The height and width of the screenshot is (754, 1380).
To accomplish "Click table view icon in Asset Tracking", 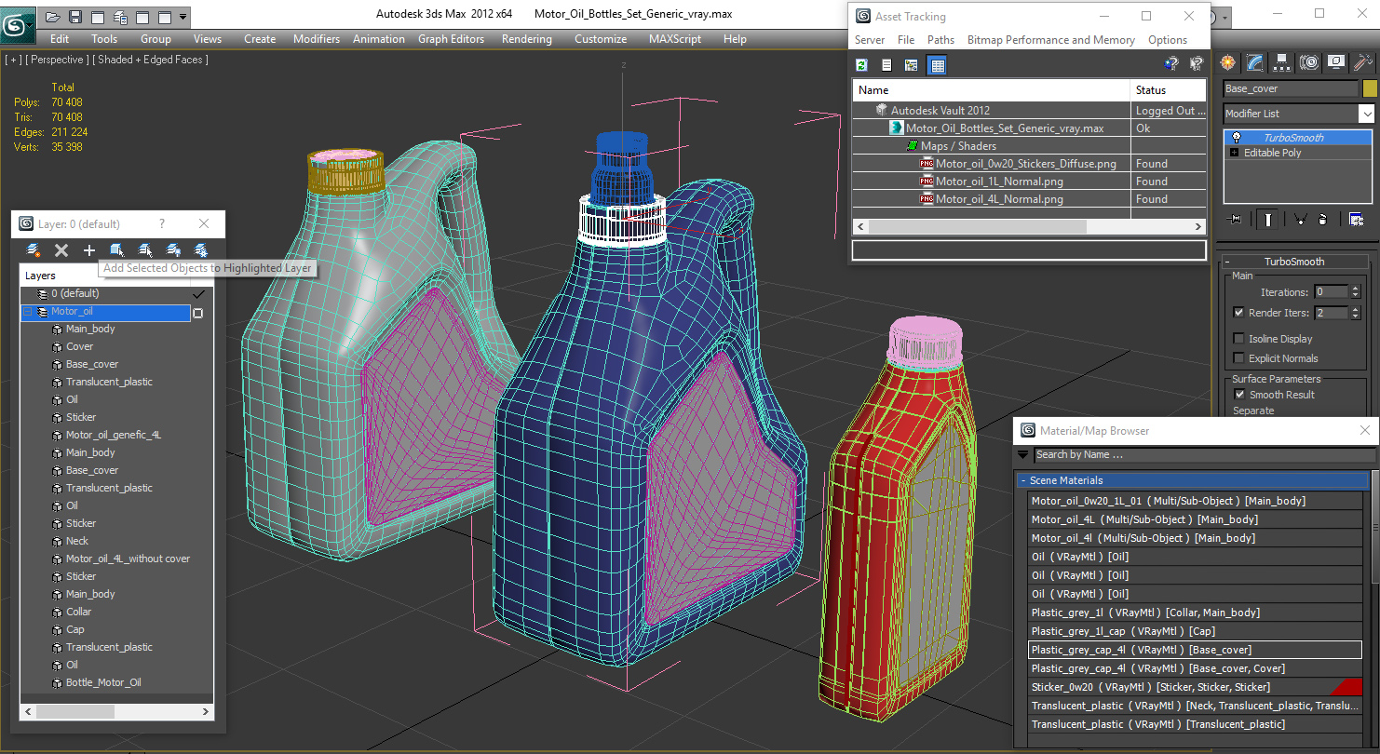I will (938, 64).
